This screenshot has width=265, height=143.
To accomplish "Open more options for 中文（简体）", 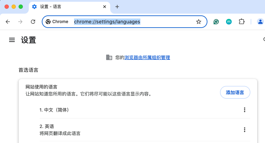I will pos(245,110).
